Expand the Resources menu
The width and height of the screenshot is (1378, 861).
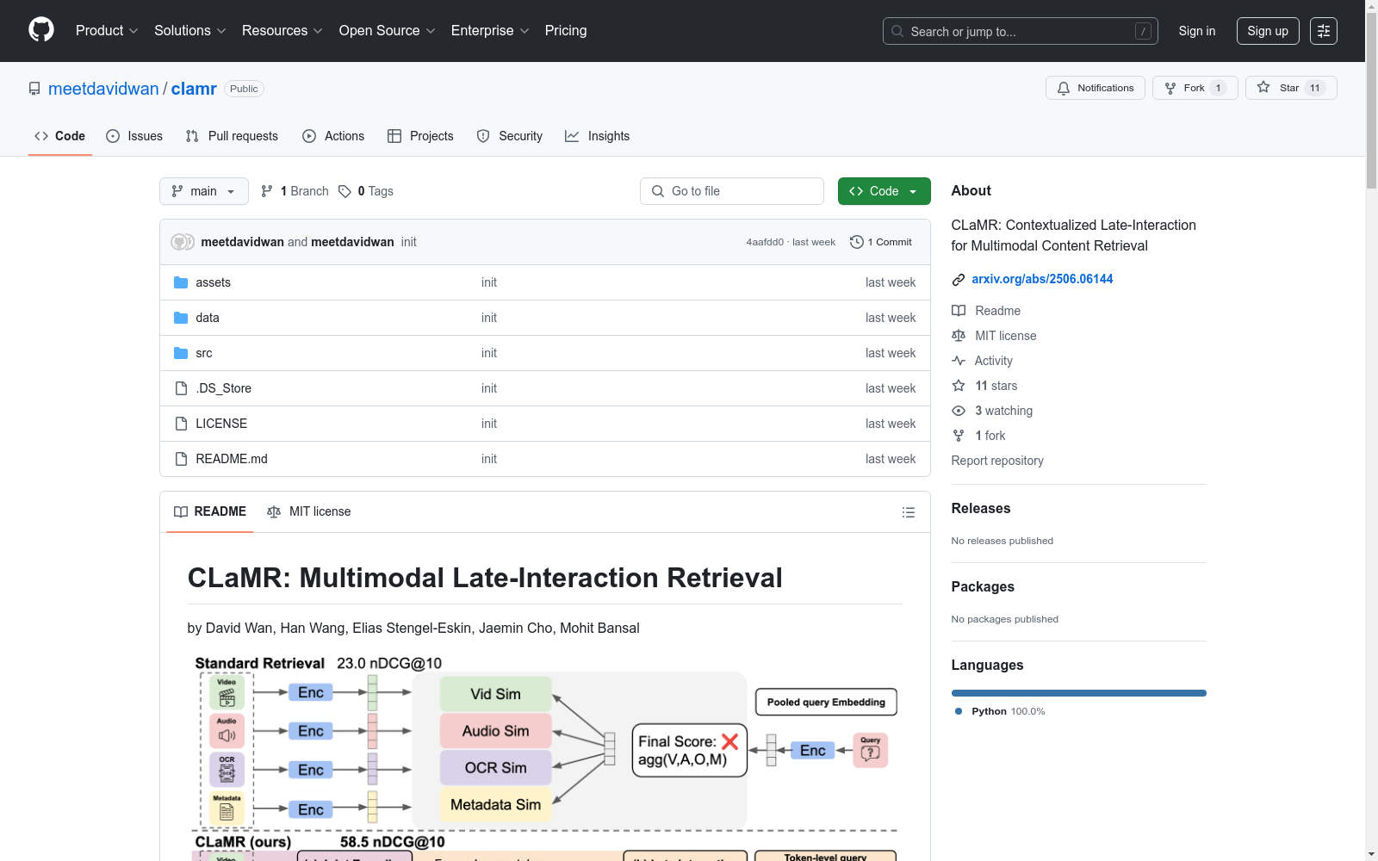[x=282, y=31]
